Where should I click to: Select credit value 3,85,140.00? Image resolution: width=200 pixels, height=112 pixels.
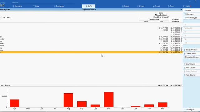point(163,37)
